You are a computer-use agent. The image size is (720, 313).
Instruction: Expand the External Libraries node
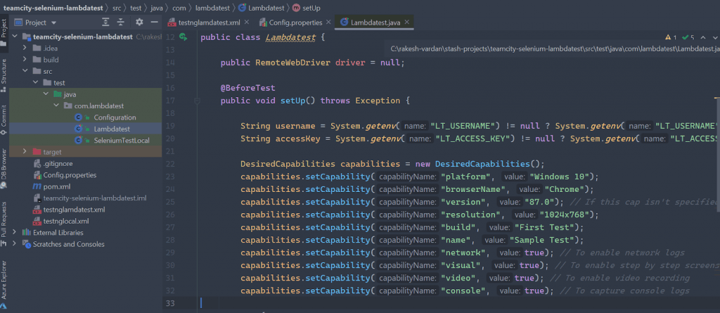click(x=15, y=232)
